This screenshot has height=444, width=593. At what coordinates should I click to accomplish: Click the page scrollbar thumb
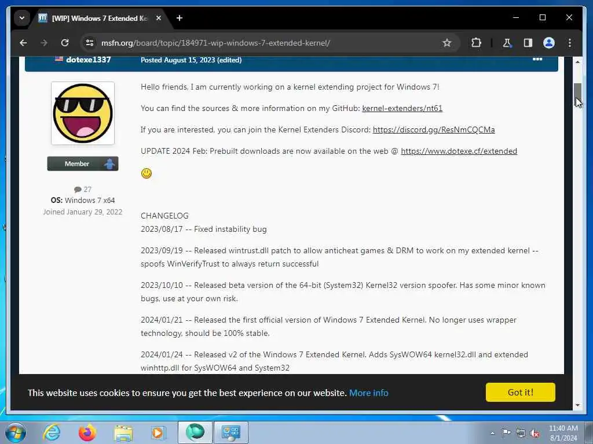(x=577, y=93)
